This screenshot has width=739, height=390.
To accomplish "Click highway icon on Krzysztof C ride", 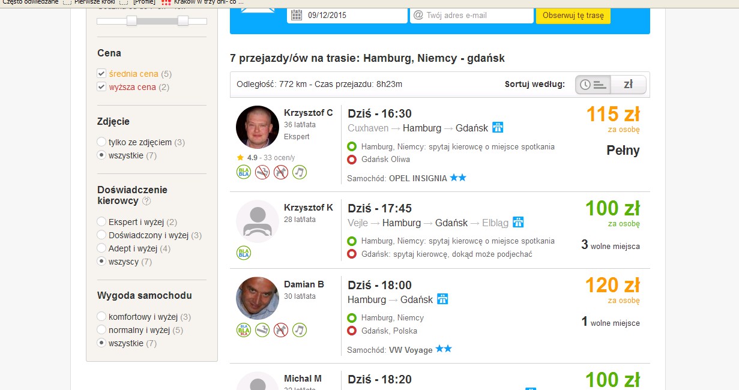I will tap(498, 127).
